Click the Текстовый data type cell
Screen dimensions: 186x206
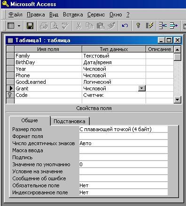(114, 56)
